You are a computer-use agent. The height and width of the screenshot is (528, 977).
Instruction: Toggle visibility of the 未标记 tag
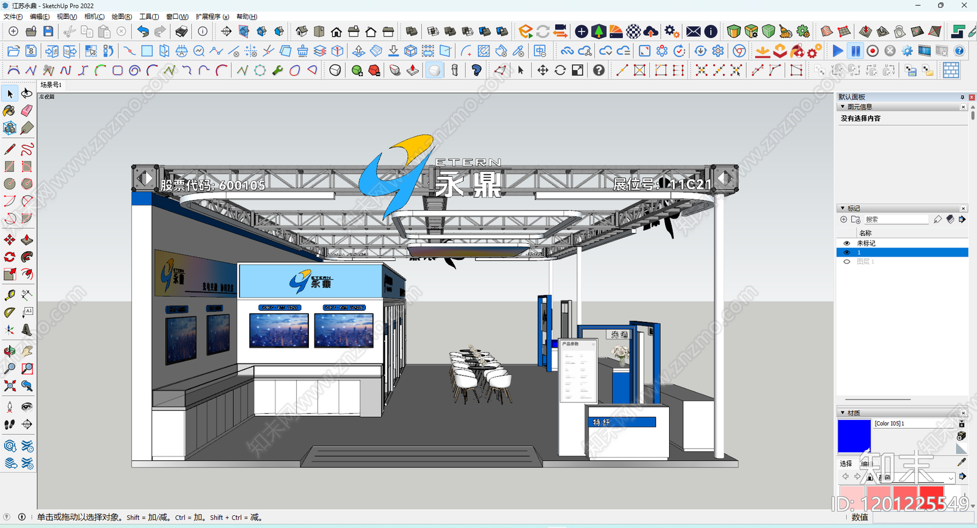point(846,243)
